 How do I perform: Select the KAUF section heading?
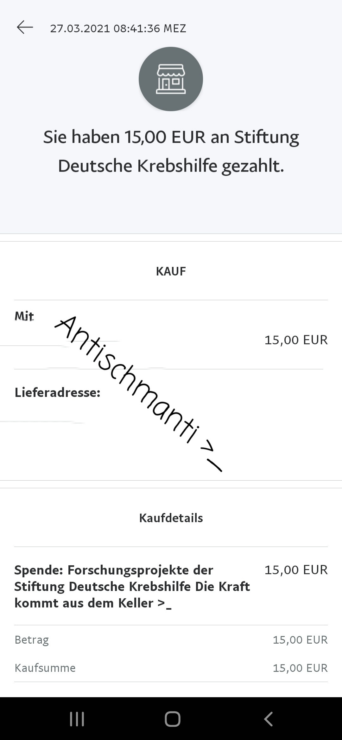click(x=171, y=271)
